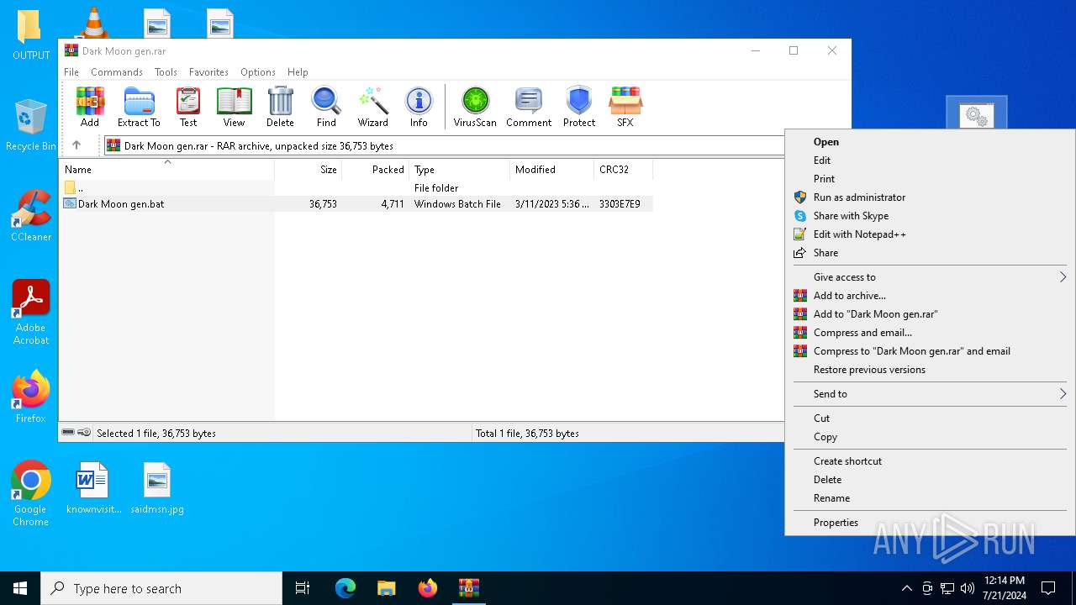Open the Favorites menu

[x=208, y=72]
